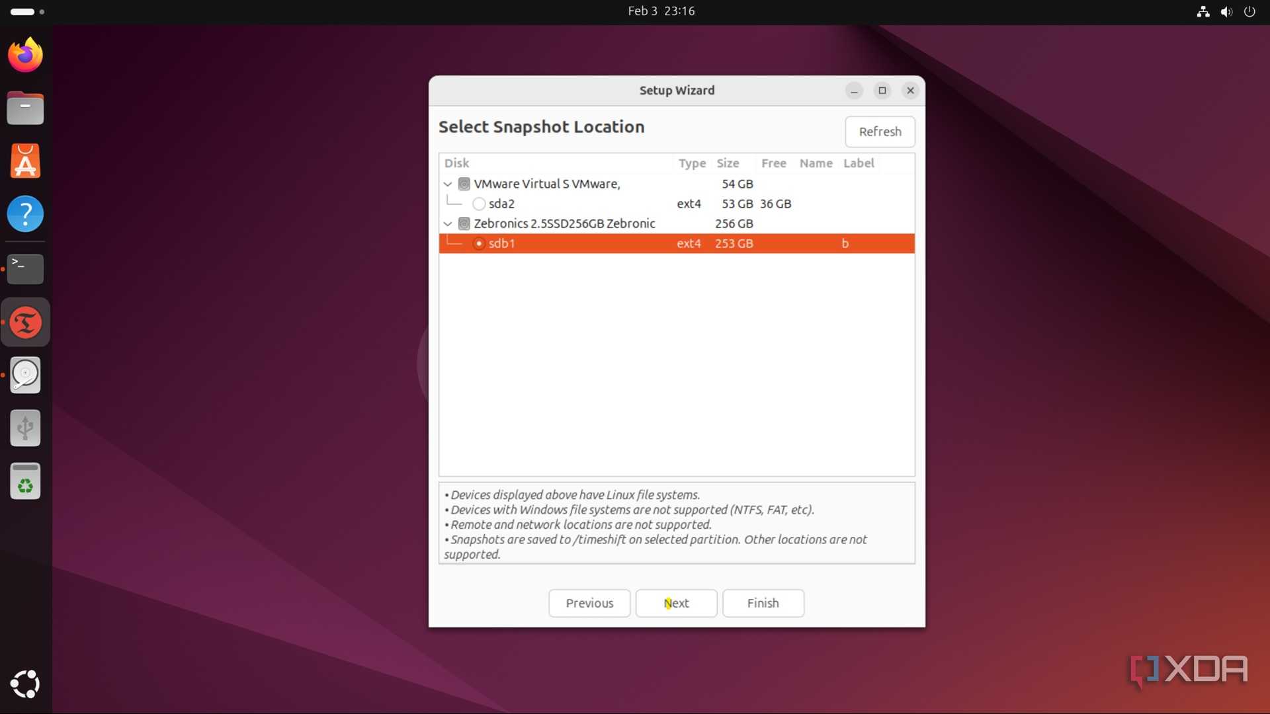Open the Disks utility in the dock
1270x714 pixels.
tap(25, 375)
